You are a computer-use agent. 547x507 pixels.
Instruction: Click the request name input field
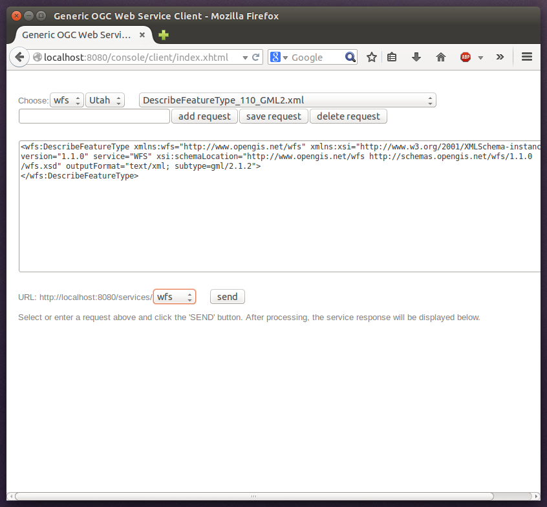click(x=94, y=116)
